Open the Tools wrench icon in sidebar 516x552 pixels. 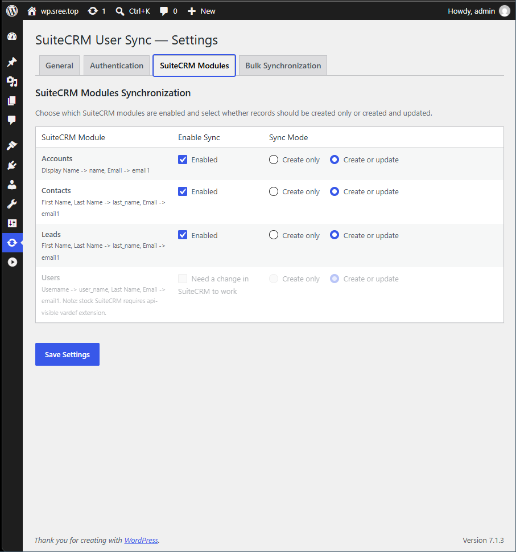(12, 204)
